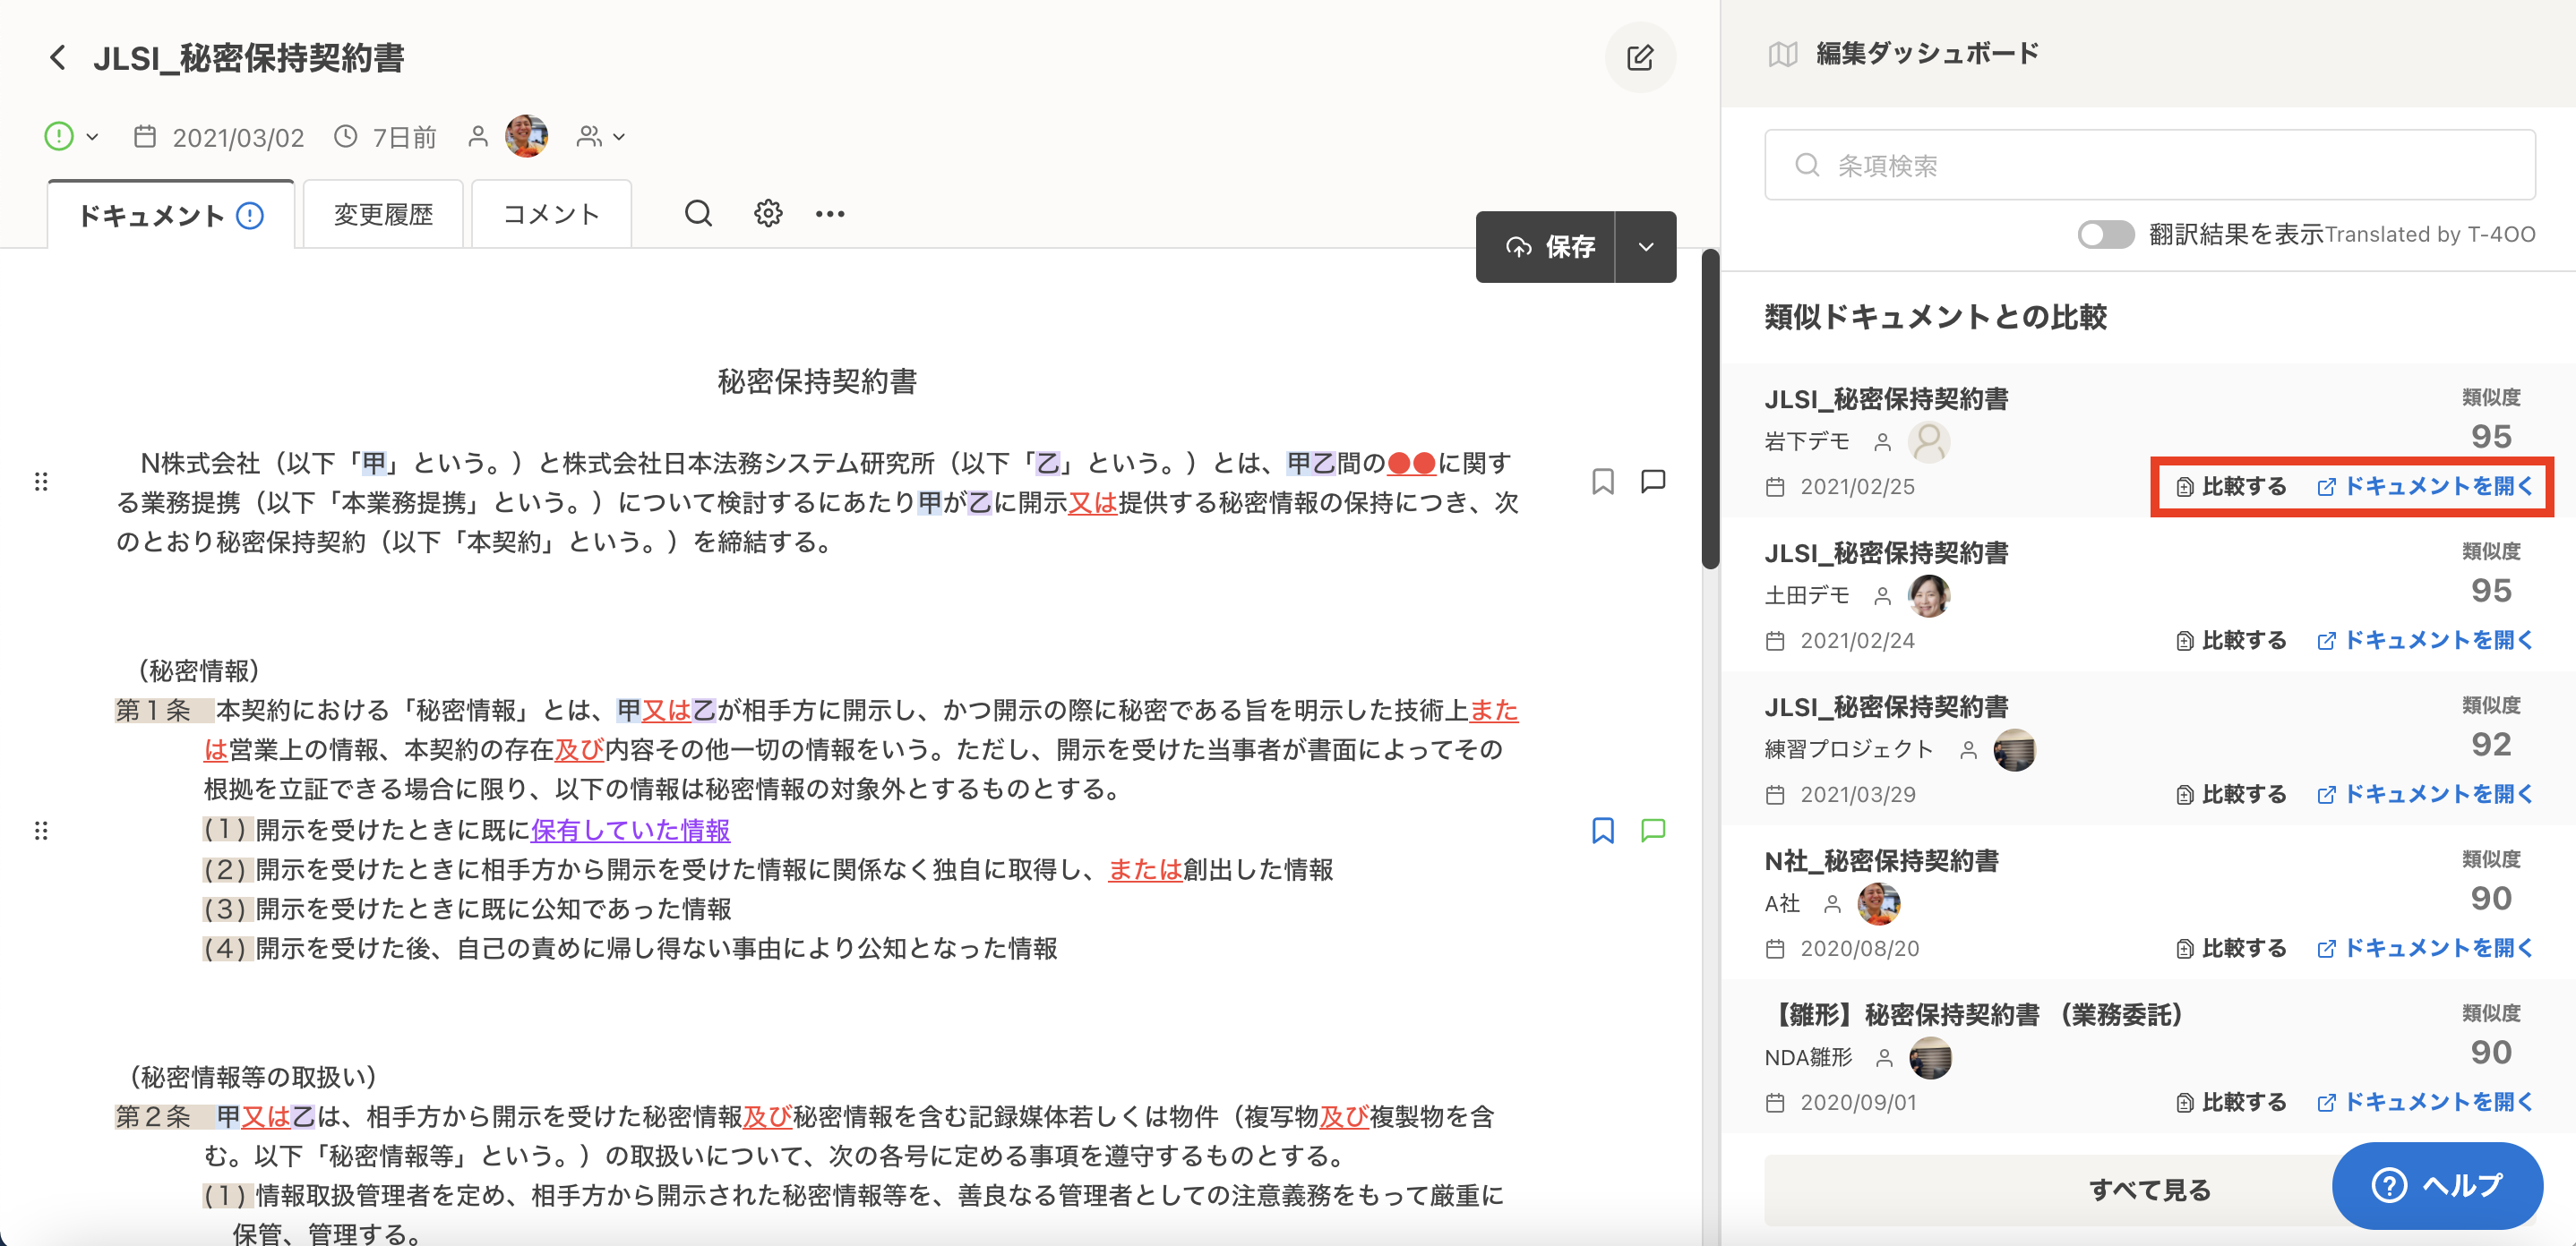The height and width of the screenshot is (1246, 2576).
Task: Switch to the コメント tab
Action: point(551,215)
